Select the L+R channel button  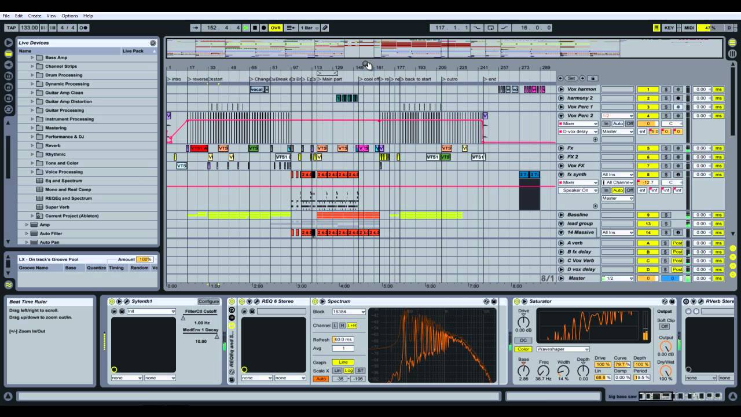pyautogui.click(x=352, y=325)
